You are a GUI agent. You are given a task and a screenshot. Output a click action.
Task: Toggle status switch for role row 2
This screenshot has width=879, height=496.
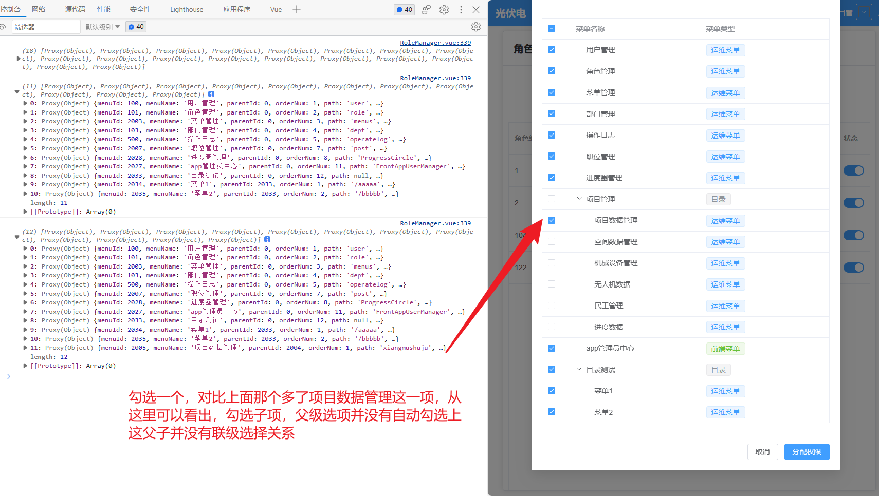point(854,203)
